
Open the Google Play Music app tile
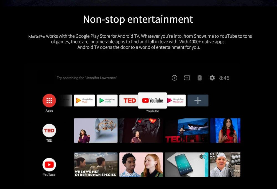point(84,100)
